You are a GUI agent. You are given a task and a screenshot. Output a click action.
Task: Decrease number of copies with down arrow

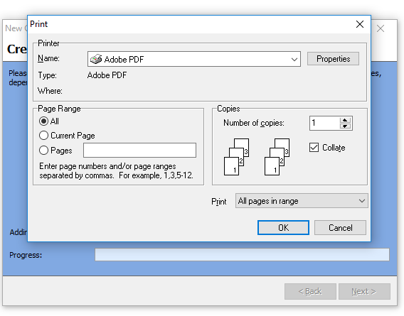(345, 126)
